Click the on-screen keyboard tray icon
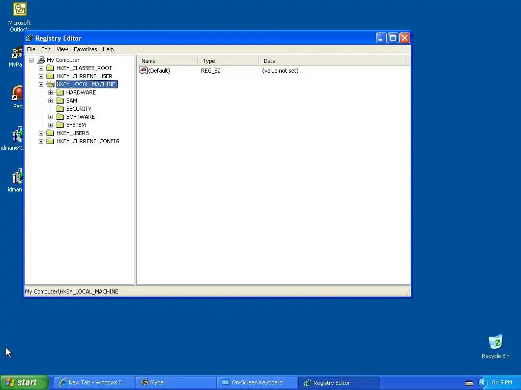 [469, 383]
